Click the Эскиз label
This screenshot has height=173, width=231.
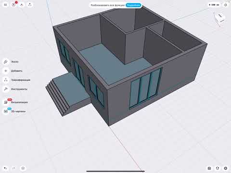pyautogui.click(x=15, y=62)
